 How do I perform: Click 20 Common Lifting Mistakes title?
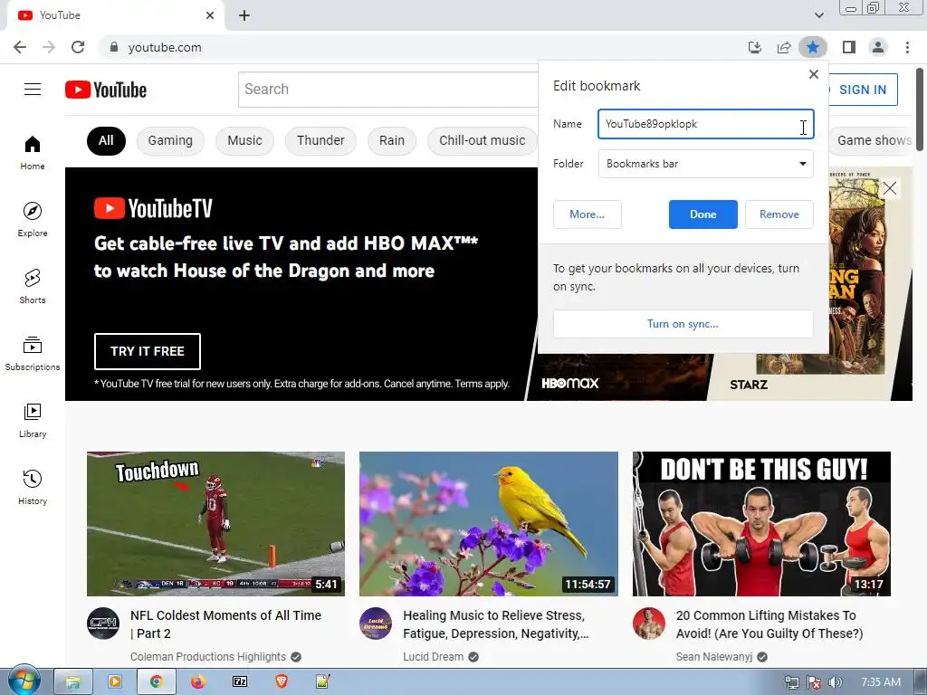coord(769,624)
